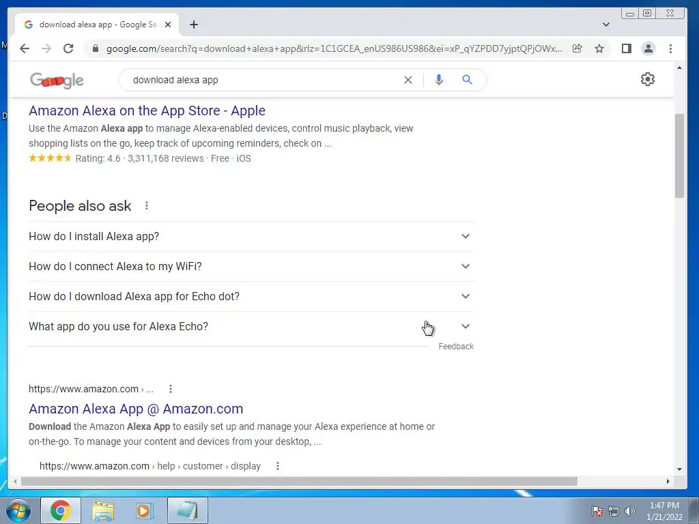Click the Feedback link

click(x=456, y=347)
